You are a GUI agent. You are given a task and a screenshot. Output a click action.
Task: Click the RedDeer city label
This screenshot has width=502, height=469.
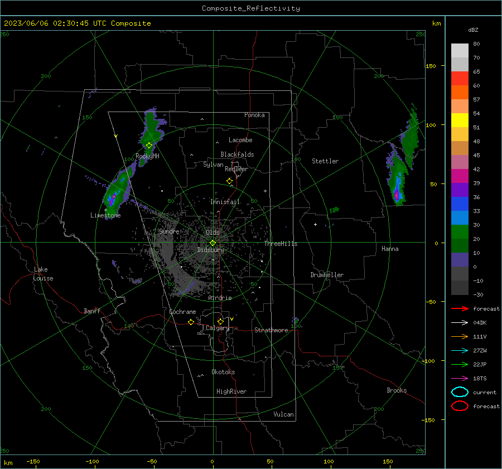click(236, 169)
